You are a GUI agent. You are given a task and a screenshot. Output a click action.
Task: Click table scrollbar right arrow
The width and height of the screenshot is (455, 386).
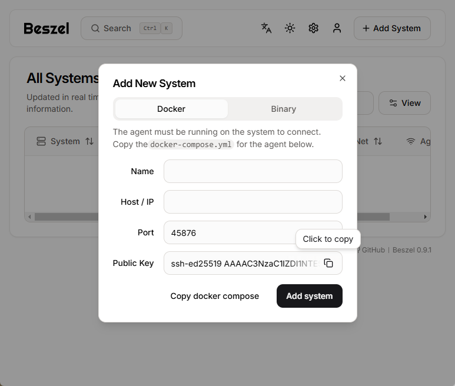[425, 217]
